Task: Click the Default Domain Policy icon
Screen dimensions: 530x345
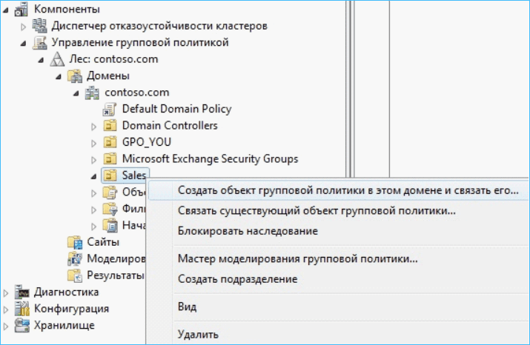Action: pos(110,109)
